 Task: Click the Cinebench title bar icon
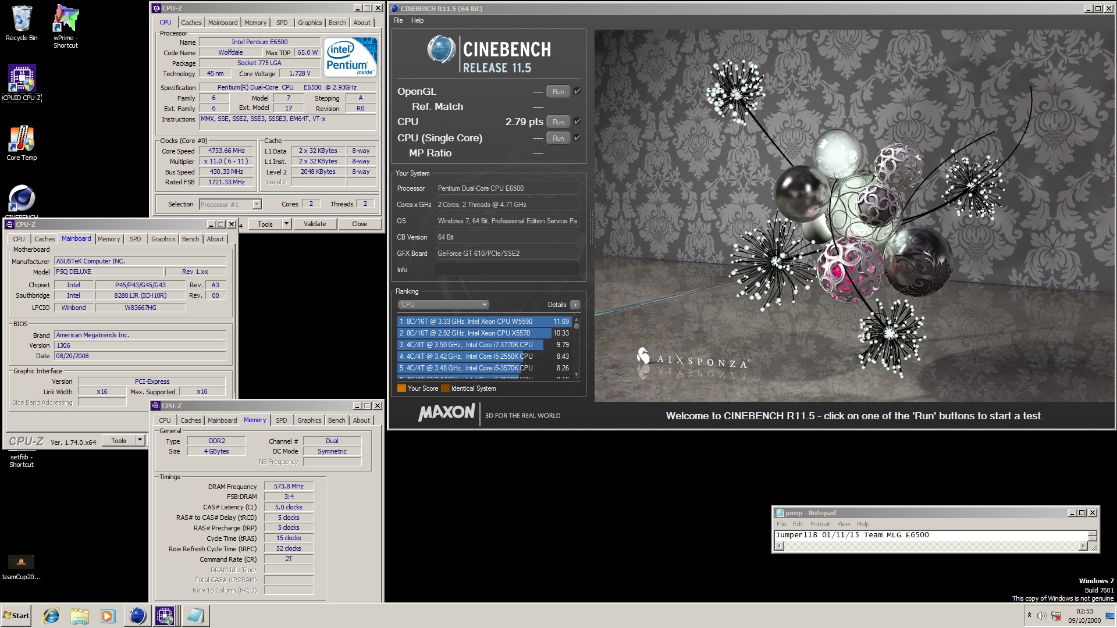pyautogui.click(x=394, y=9)
